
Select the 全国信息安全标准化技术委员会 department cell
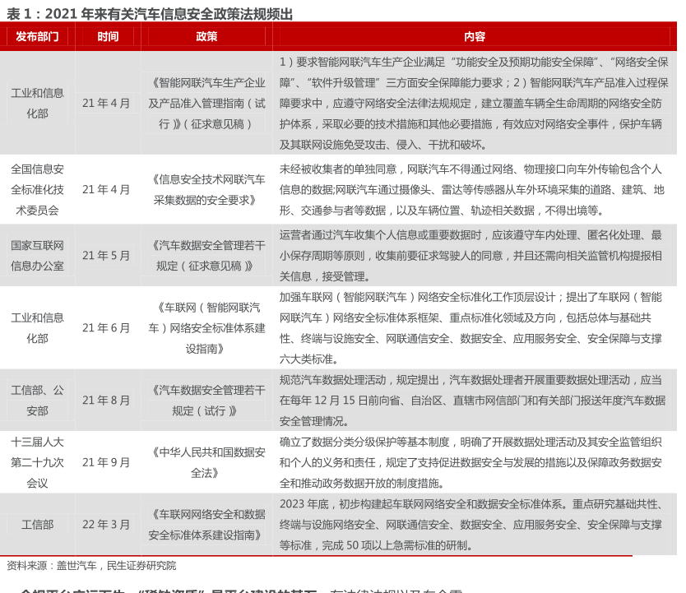pos(37,189)
